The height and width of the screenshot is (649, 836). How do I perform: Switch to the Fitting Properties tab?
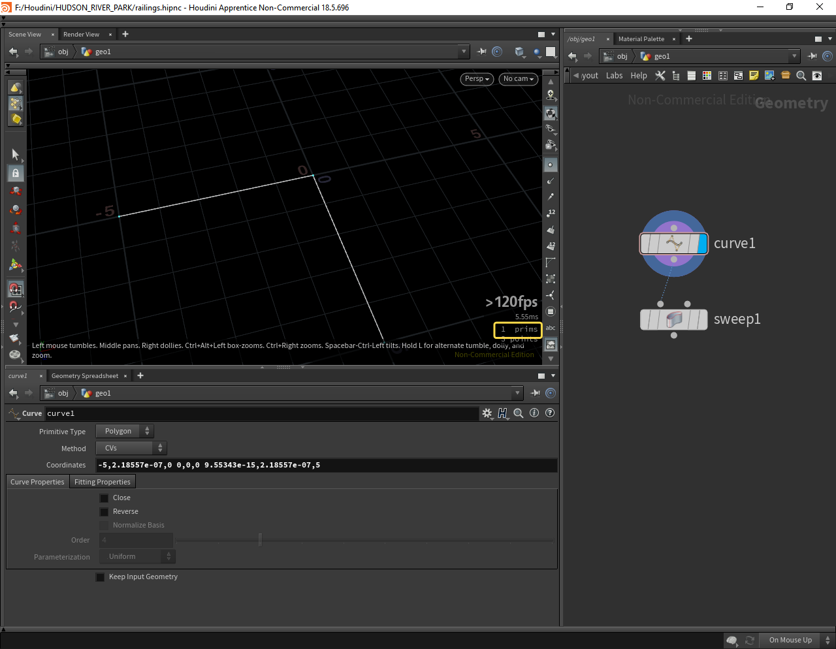(103, 482)
